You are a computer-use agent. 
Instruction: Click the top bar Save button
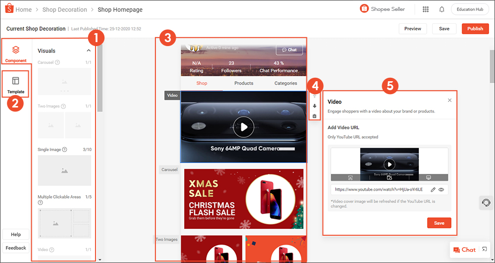click(x=444, y=29)
